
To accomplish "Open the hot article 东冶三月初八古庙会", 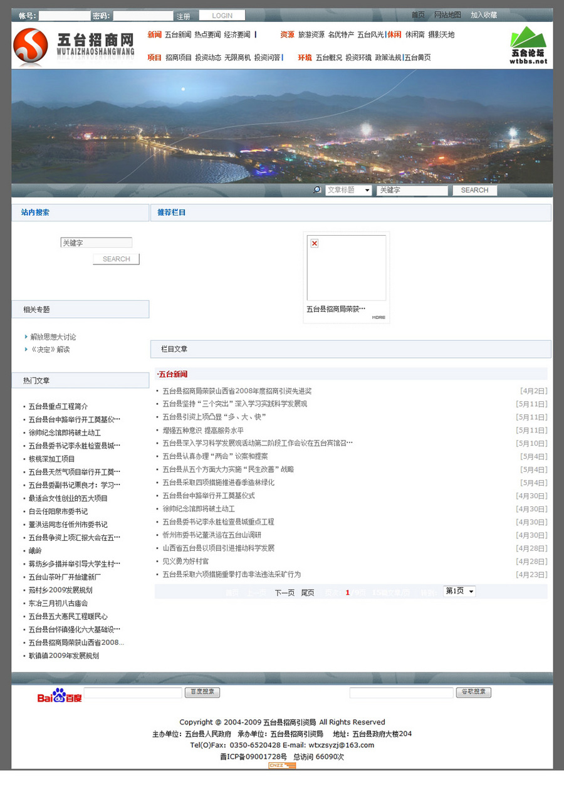I will click(x=58, y=604).
